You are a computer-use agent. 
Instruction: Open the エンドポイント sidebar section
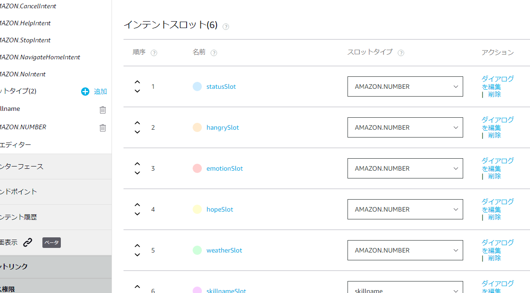click(18, 192)
